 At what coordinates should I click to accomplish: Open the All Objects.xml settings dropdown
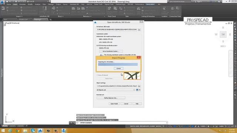[x=116, y=90]
